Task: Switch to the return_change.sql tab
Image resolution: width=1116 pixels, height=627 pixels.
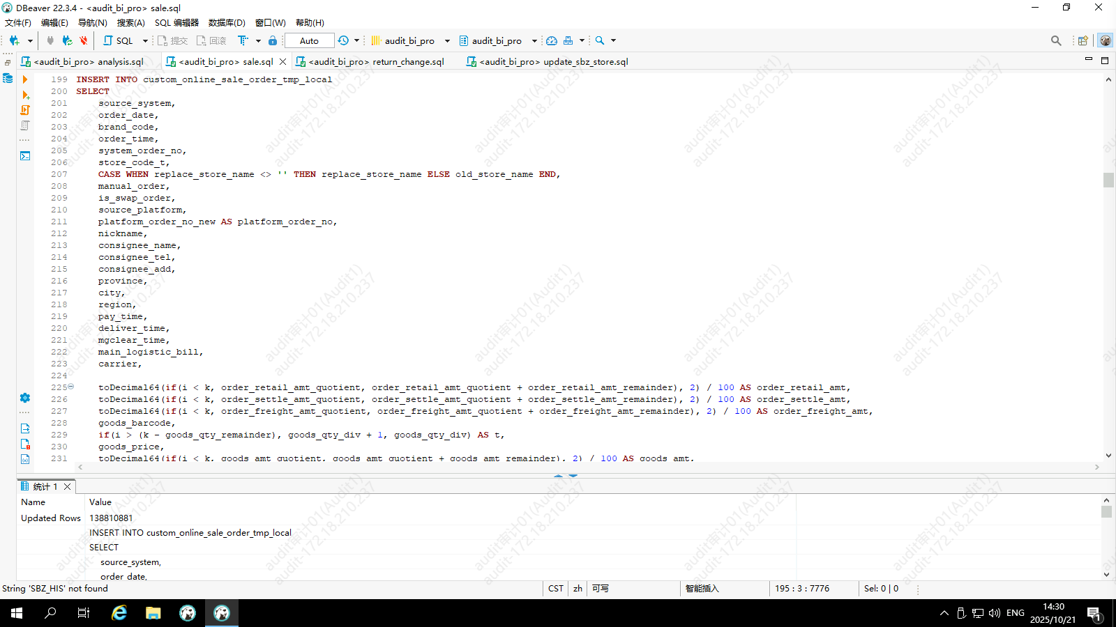Action: [x=376, y=62]
